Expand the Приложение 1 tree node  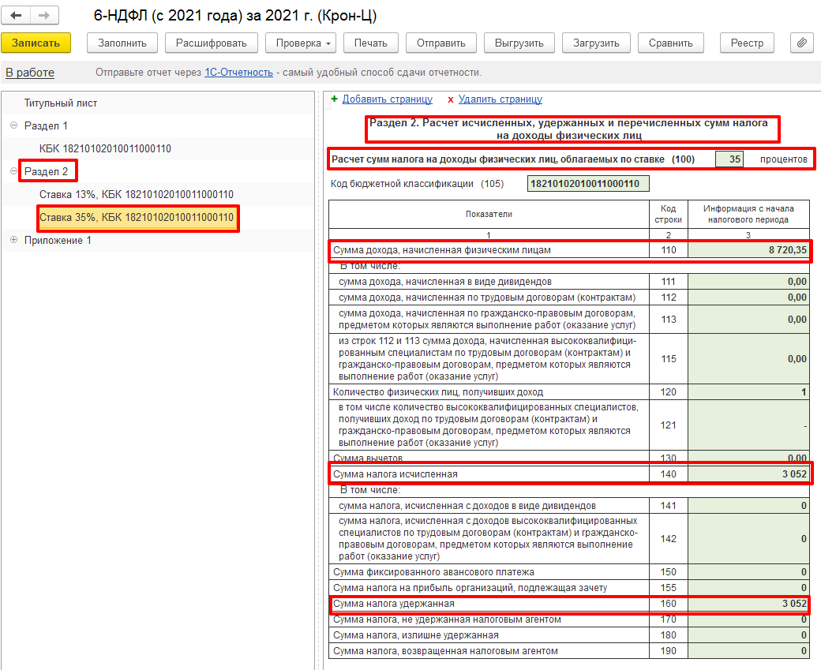13,240
